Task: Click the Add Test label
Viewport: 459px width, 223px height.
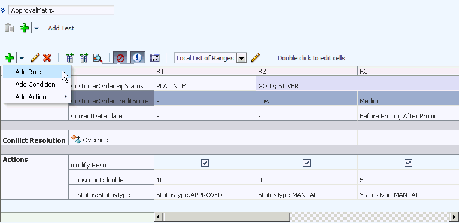Action: (61, 28)
